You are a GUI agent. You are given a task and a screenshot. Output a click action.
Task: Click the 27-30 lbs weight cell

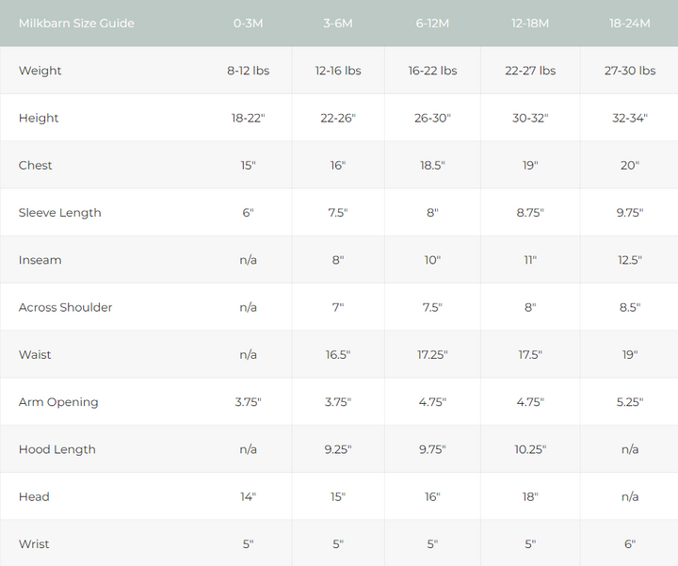(629, 71)
